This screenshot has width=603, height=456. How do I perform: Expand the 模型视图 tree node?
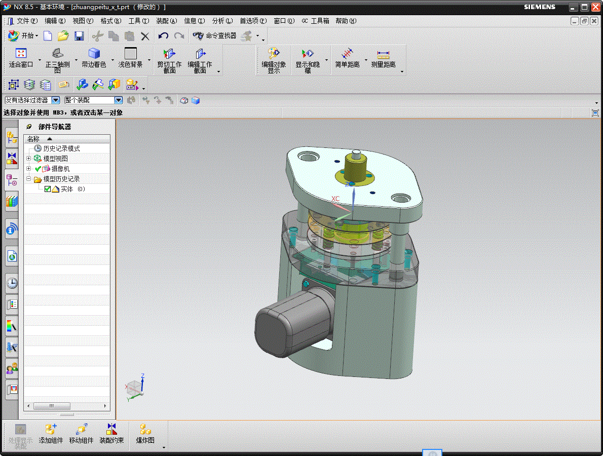pyautogui.click(x=29, y=159)
